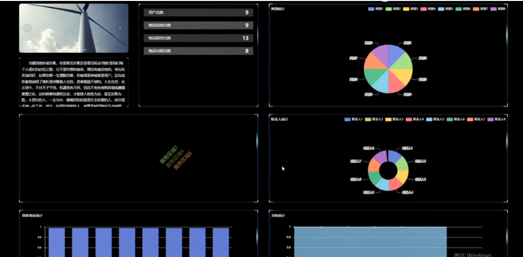The image size is (523, 257).
Task: Click the filled area in 发帖统计 chart
Action: (x=370, y=242)
